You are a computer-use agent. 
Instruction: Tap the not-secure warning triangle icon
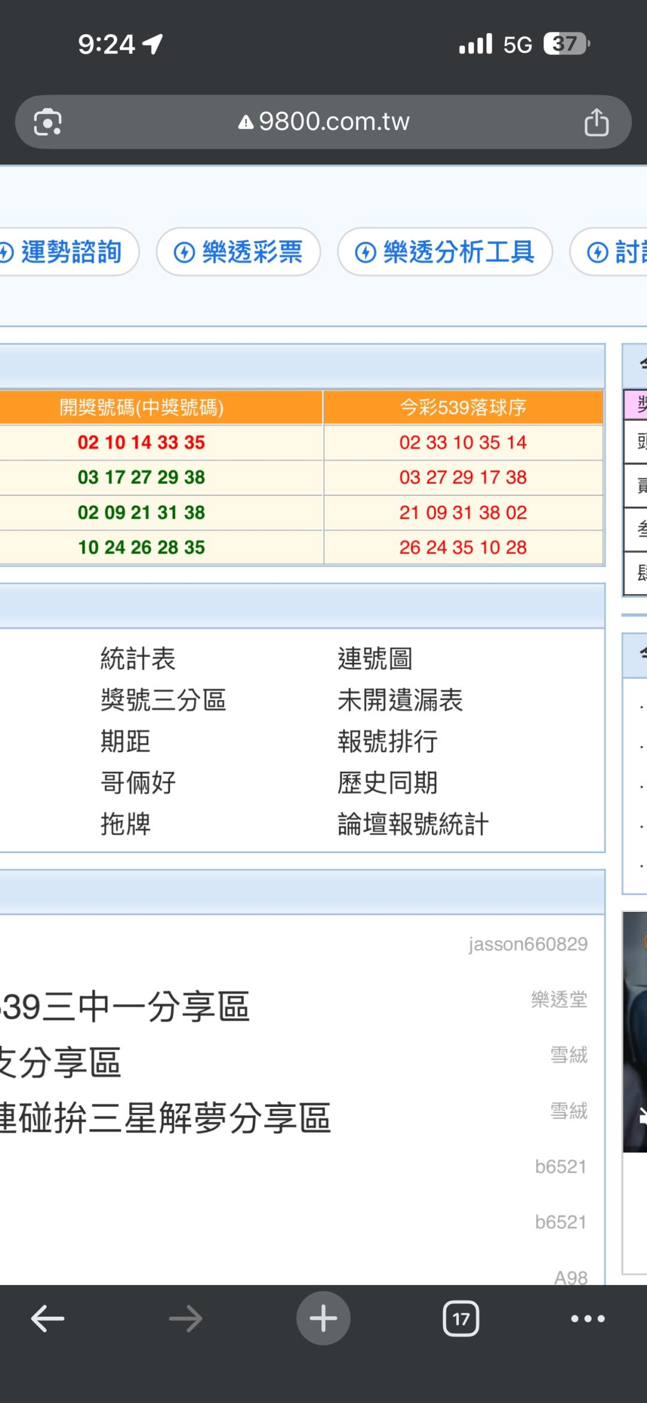[x=246, y=123]
